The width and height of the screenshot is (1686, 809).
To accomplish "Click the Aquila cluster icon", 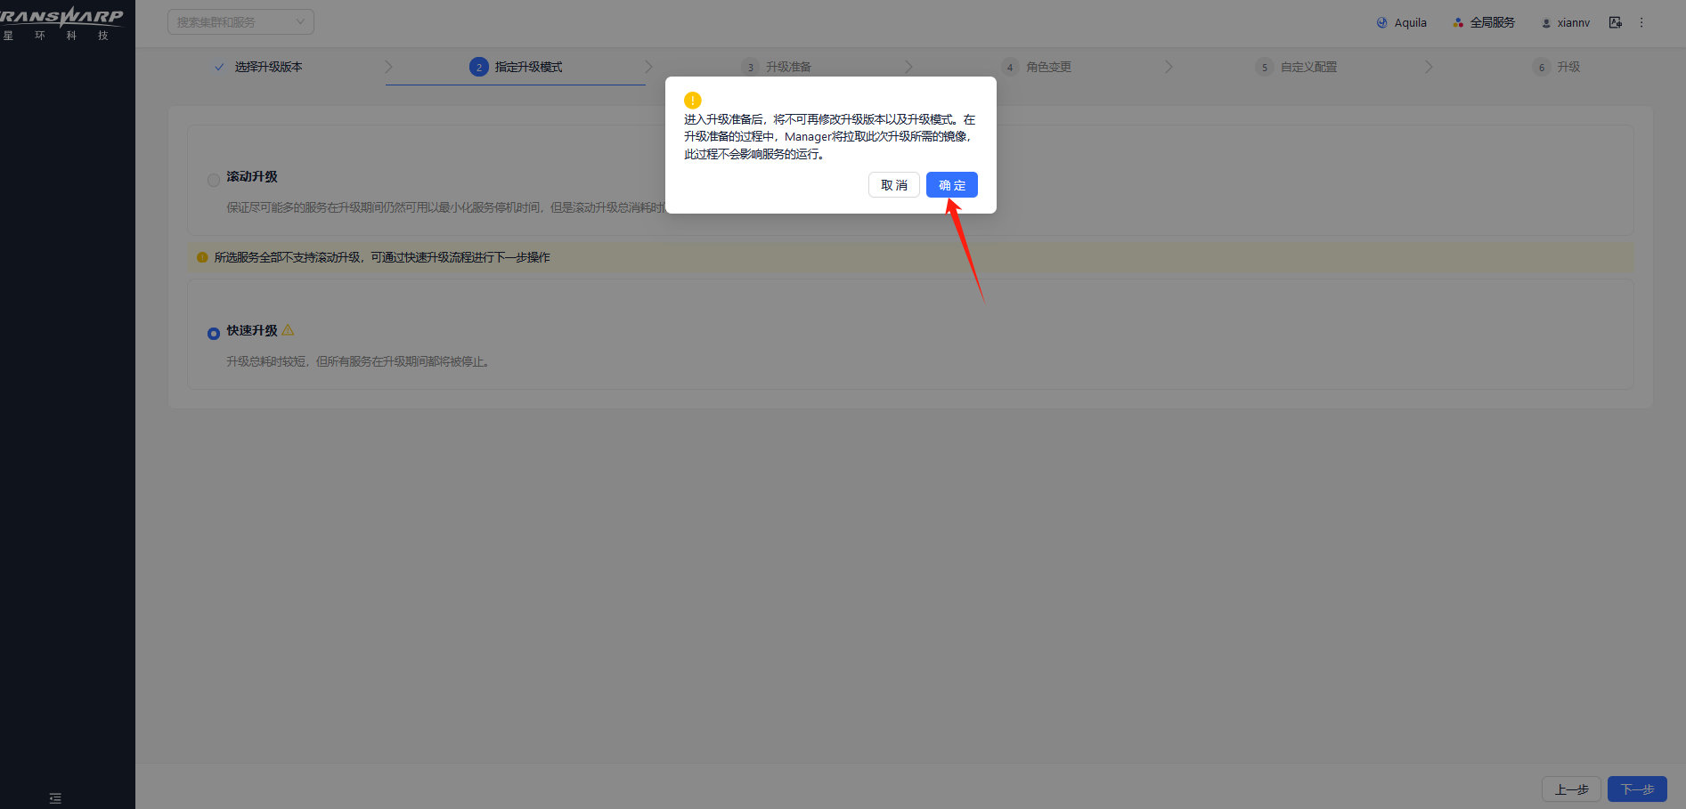I will pos(1381,23).
